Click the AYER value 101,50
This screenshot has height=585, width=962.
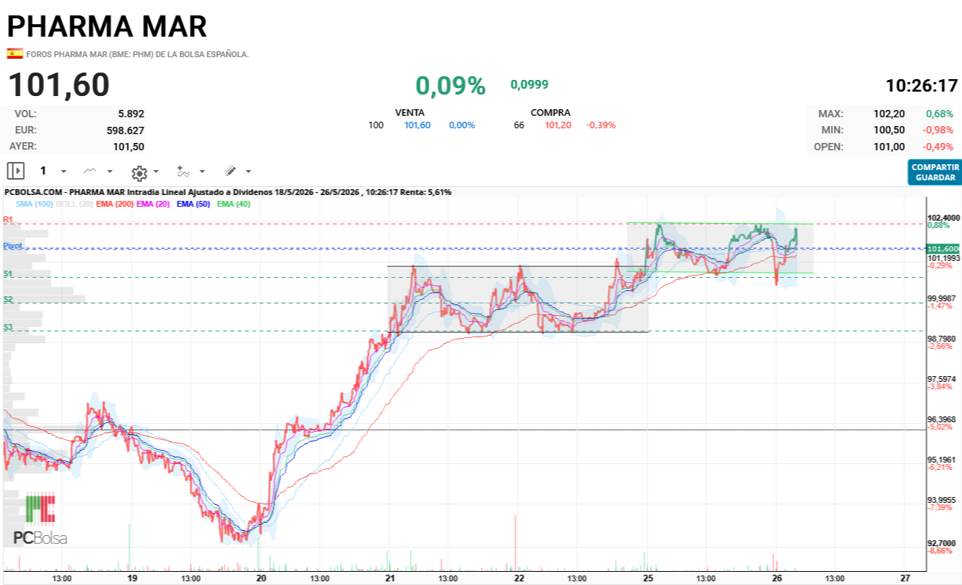point(128,146)
